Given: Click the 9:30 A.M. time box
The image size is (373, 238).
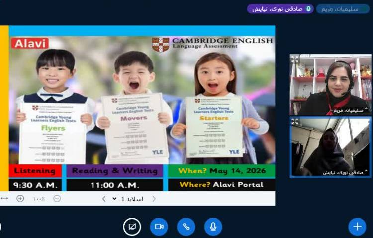Looking at the screenshot, I should [x=35, y=185].
